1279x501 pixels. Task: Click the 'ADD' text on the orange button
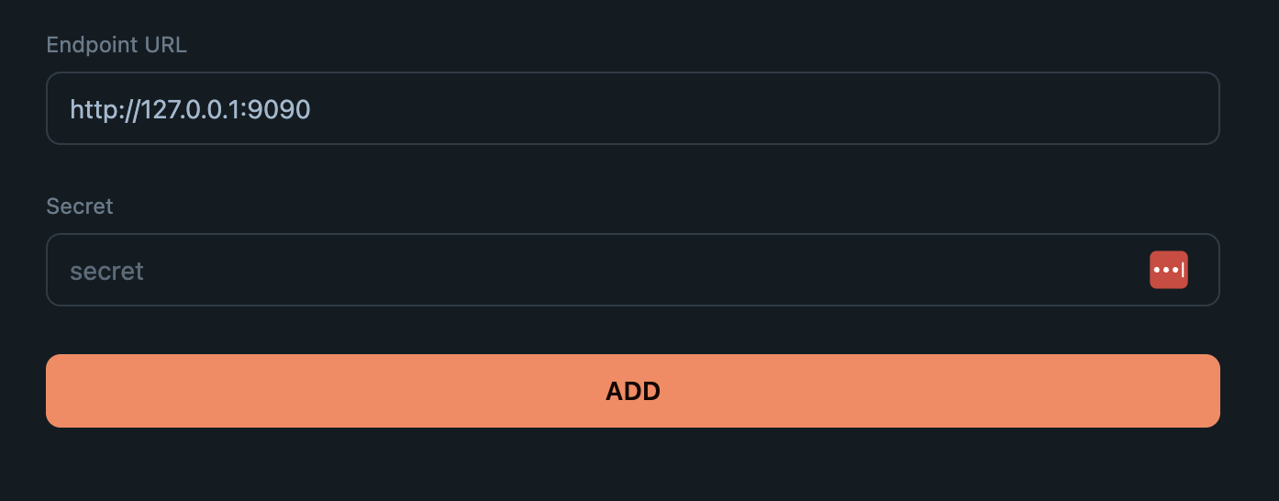[x=633, y=392]
